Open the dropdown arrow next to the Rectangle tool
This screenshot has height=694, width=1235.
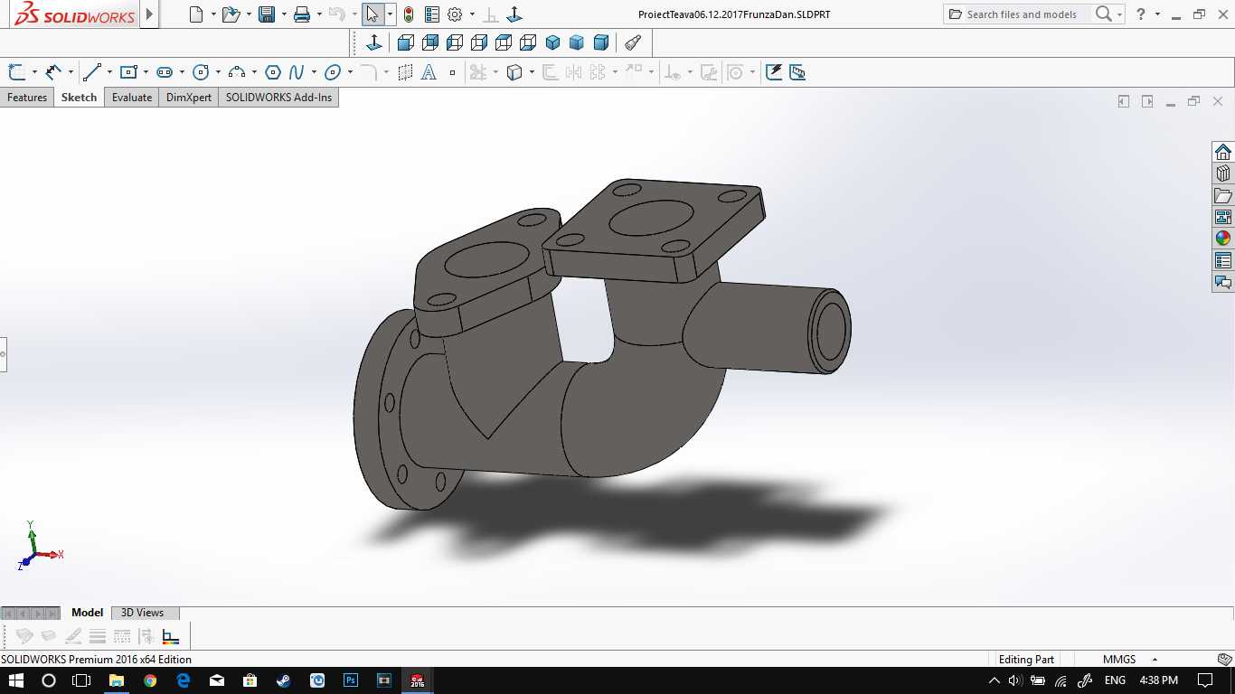click(146, 72)
